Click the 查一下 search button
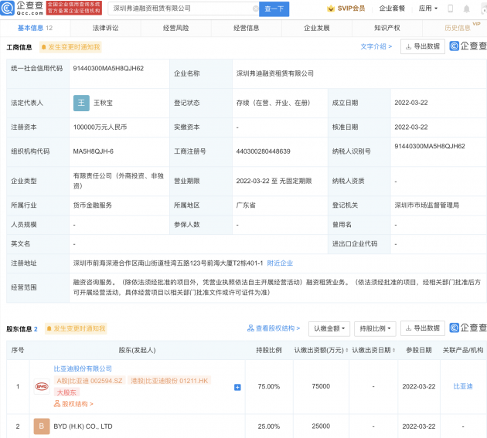The width and height of the screenshot is (487, 438). (274, 8)
